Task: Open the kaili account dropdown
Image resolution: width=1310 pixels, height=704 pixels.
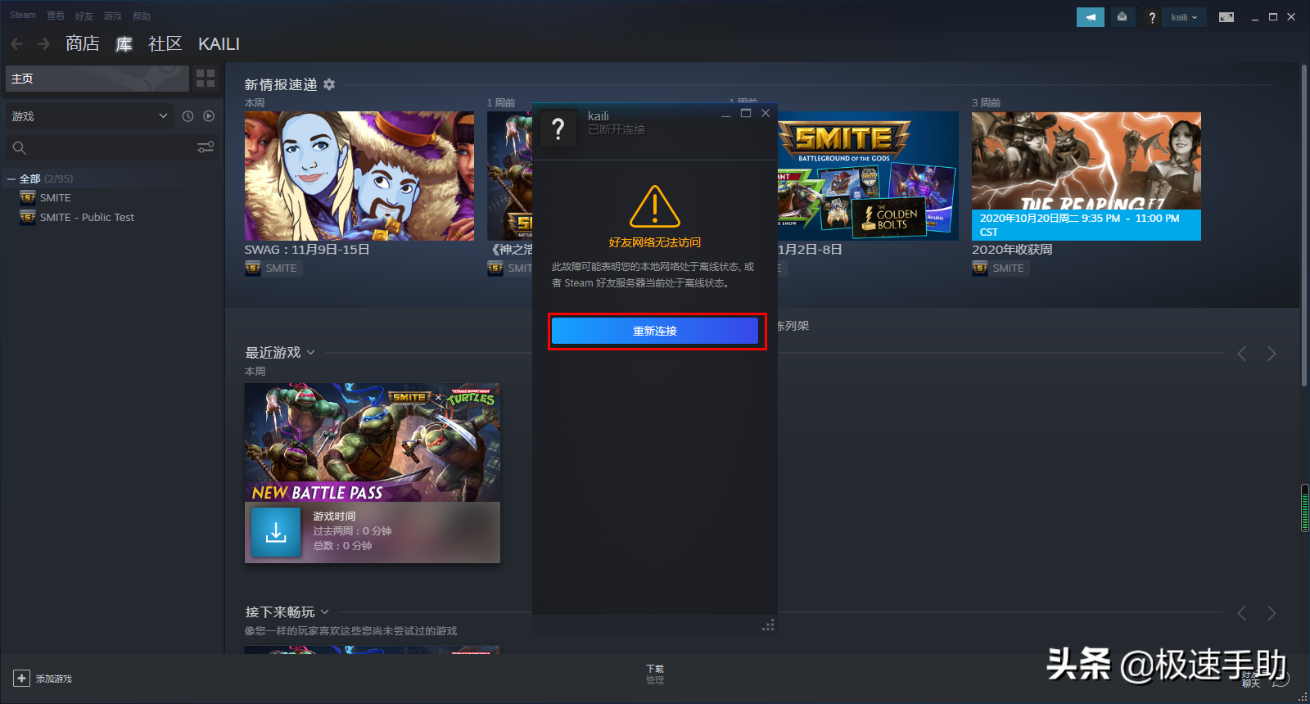Action: [1184, 17]
